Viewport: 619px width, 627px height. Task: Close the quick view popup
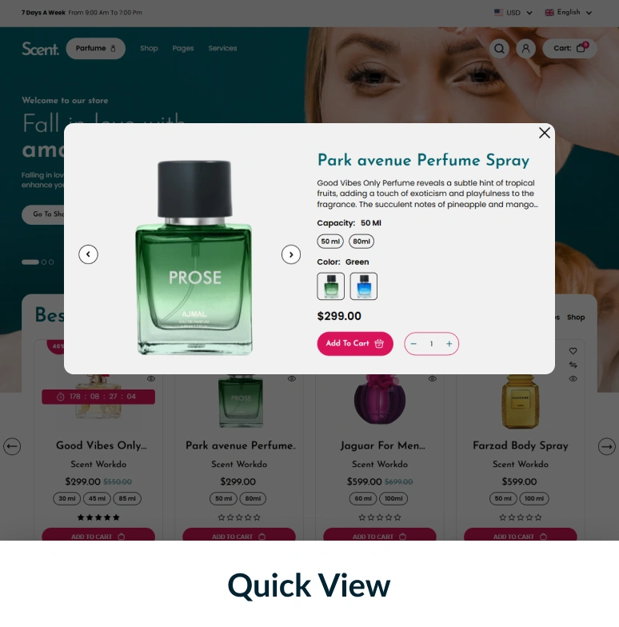544,133
